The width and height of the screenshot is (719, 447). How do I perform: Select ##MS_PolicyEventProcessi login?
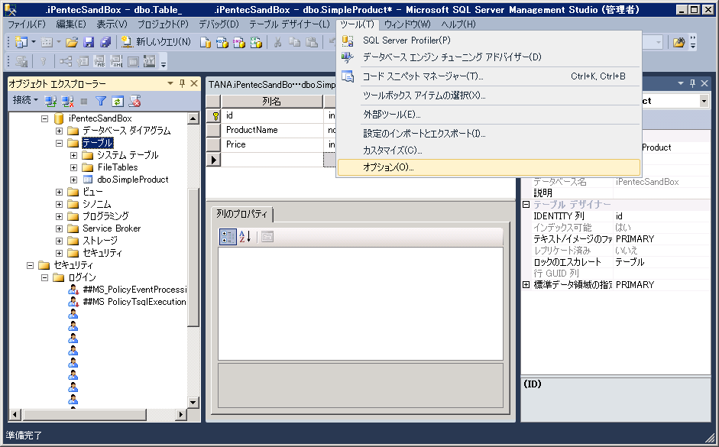[x=134, y=290]
